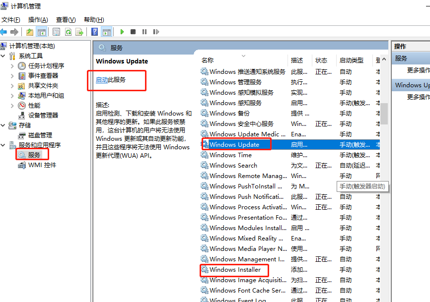Click the Export List toolbar icon
This screenshot has height=302, width=430.
pos(78,32)
